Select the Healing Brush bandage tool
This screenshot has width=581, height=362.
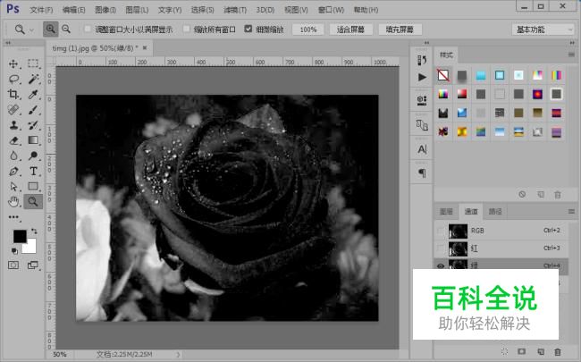click(13, 110)
